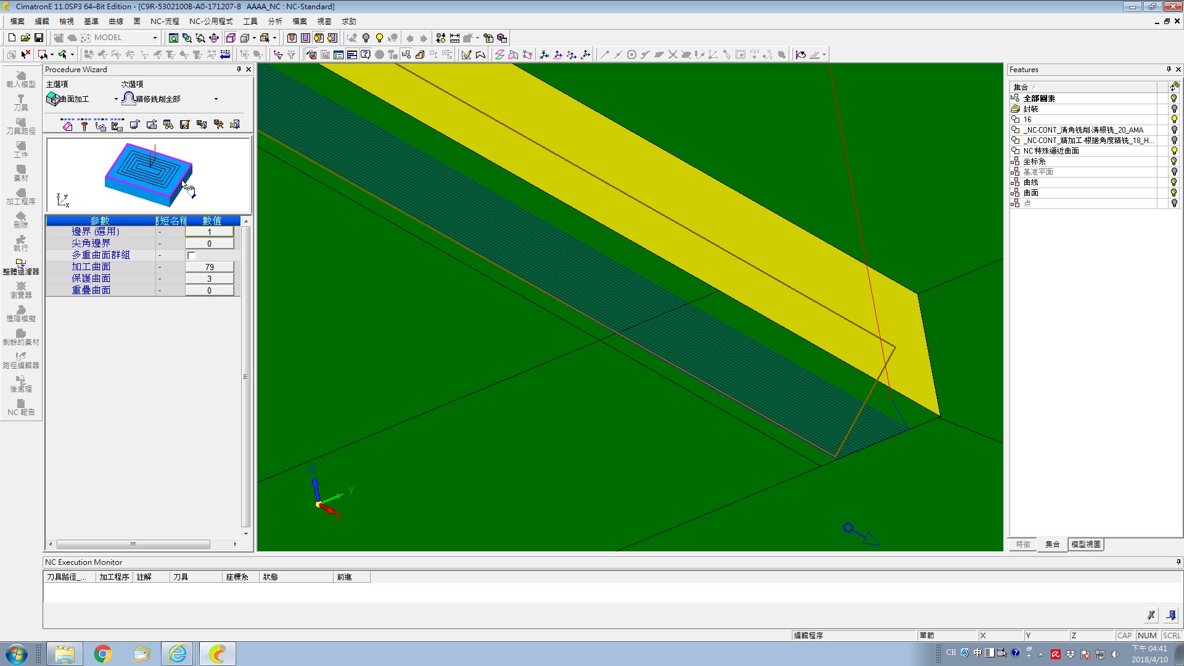Toggle visibility bulb for set 16
The image size is (1184, 666).
click(1174, 119)
